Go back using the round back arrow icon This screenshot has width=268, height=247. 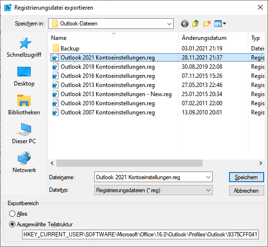tap(185, 24)
